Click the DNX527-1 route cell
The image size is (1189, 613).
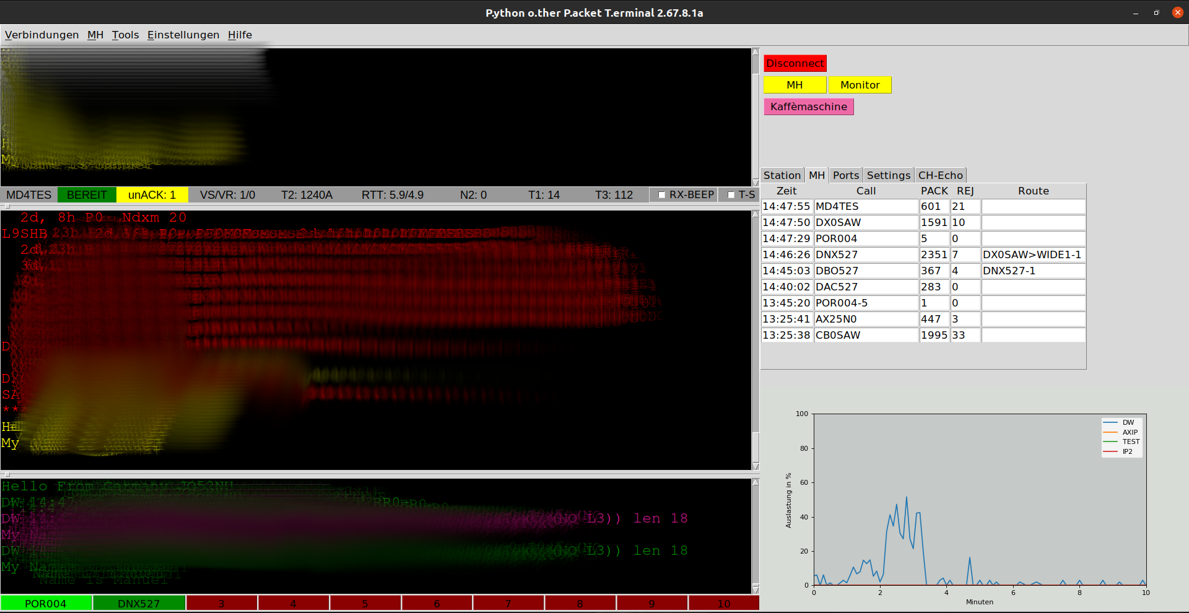(1033, 271)
